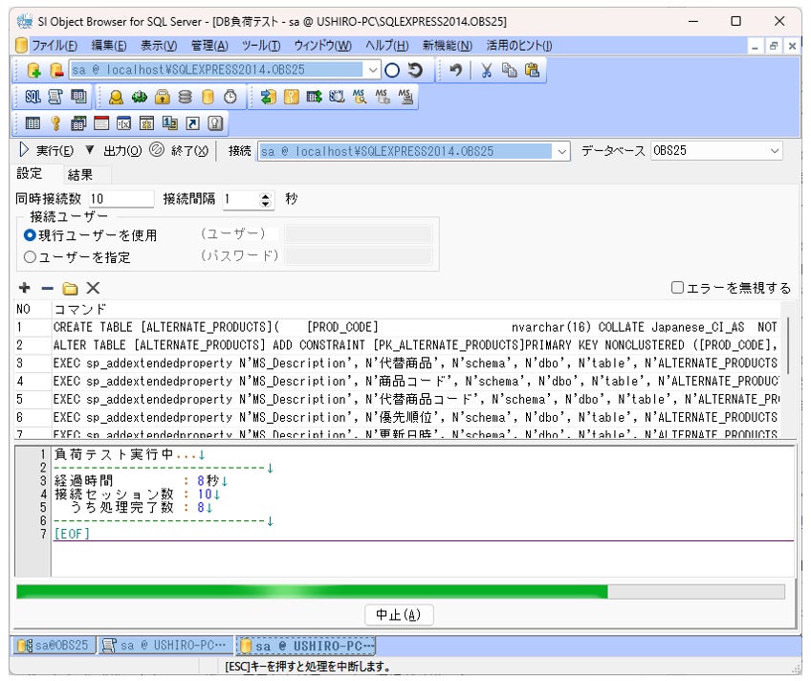Click the 終了(X) button

[179, 150]
